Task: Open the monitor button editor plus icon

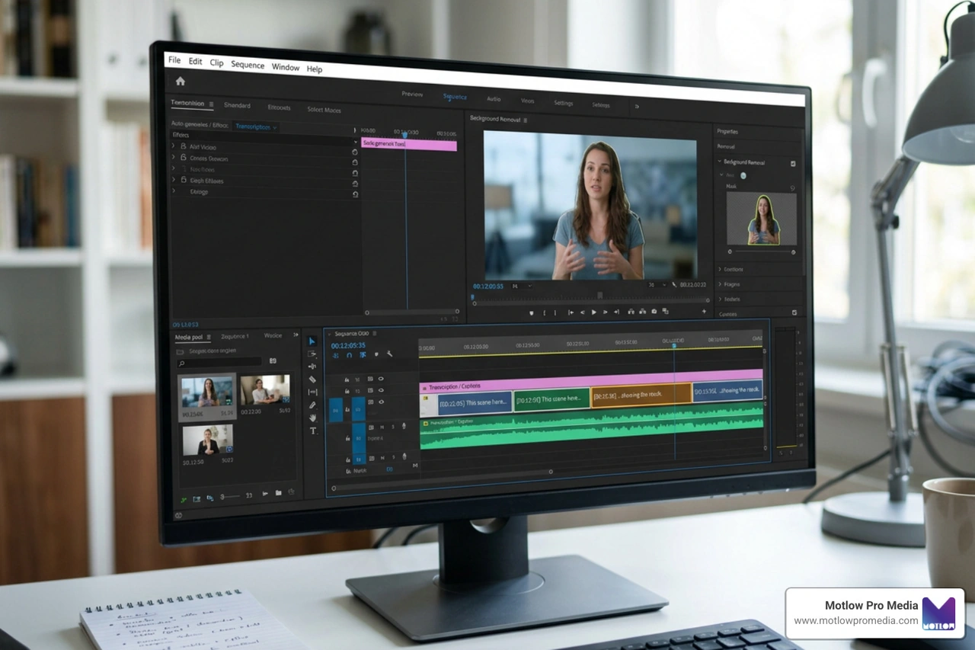Action: pyautogui.click(x=704, y=312)
